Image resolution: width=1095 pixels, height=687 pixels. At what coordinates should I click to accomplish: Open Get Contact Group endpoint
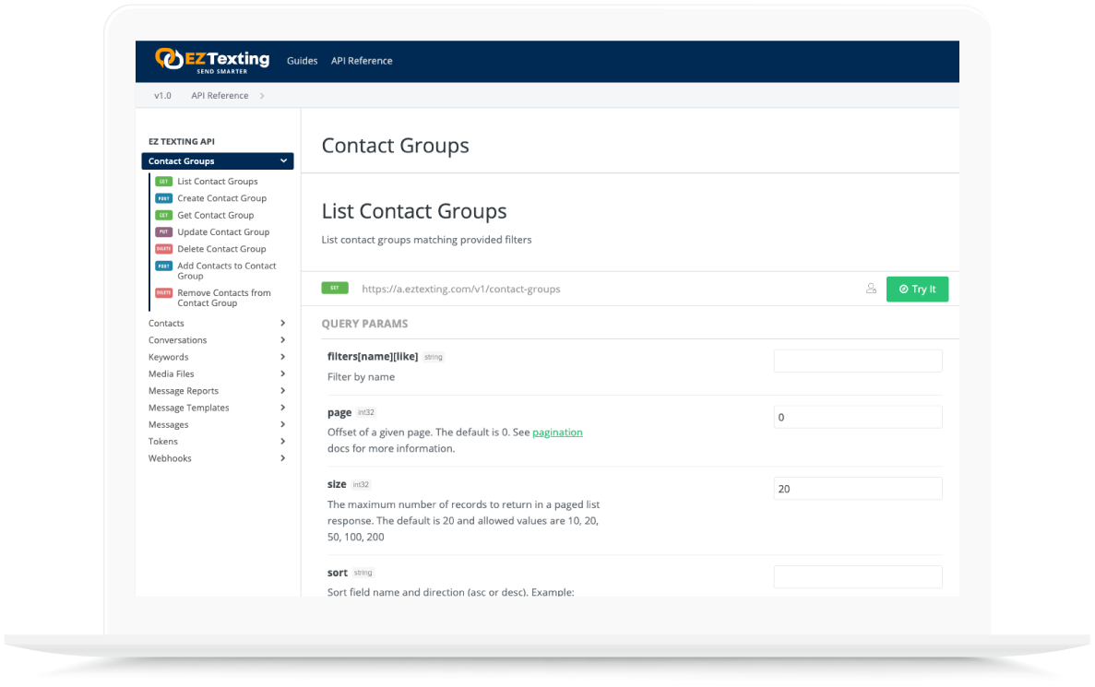pos(215,215)
